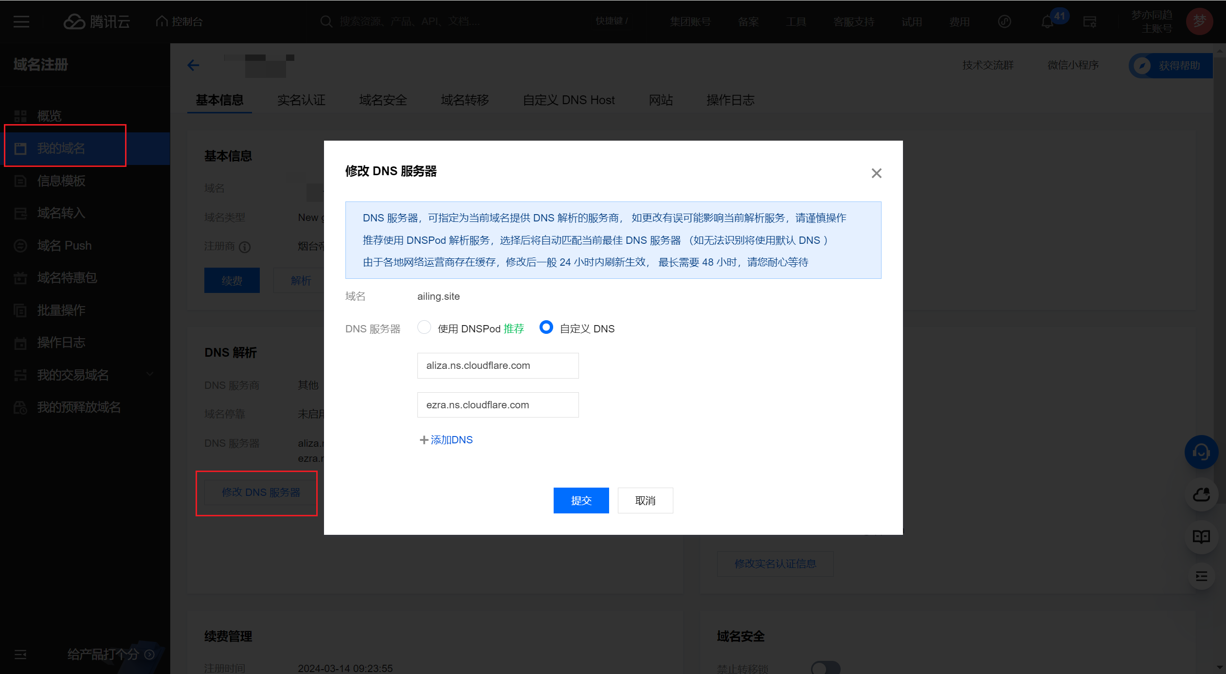Open the 控制台 console home
1226x674 pixels.
click(179, 21)
